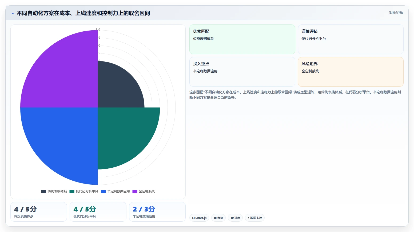Toggle the 低代码分析平台 legend color box

[72, 191]
